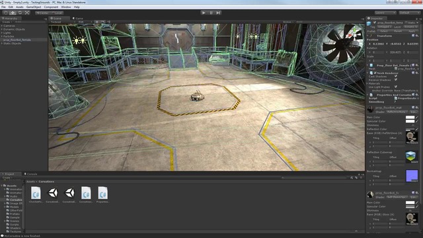Screen dimensions: 423x238
Task: Open the Hierarchy Create dropdown
Action: tap(7, 22)
